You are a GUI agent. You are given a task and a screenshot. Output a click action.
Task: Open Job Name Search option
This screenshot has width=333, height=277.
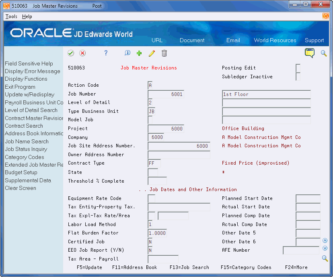click(27, 141)
